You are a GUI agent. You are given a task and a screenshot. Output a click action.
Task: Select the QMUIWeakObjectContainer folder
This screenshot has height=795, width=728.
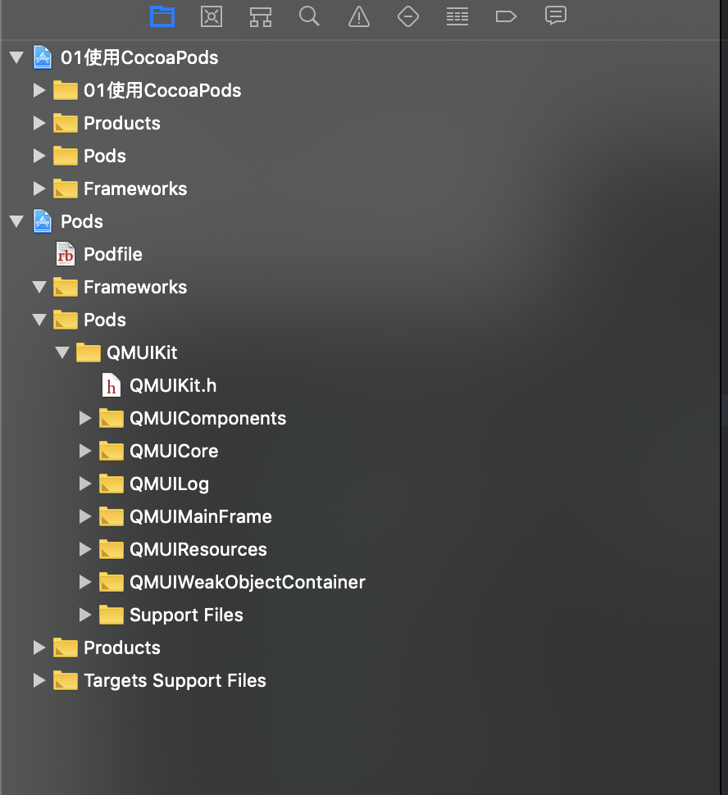(232, 582)
